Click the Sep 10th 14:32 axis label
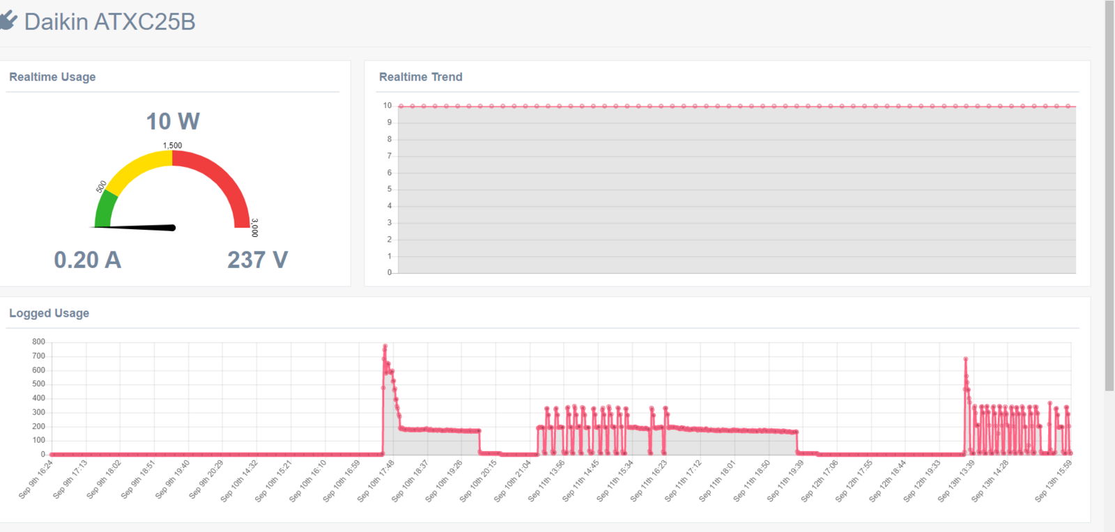This screenshot has width=1115, height=532. point(239,480)
